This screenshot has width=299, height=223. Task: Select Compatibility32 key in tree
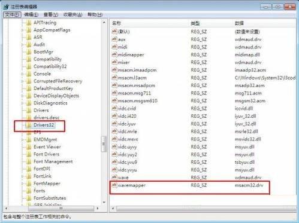pos(50,66)
